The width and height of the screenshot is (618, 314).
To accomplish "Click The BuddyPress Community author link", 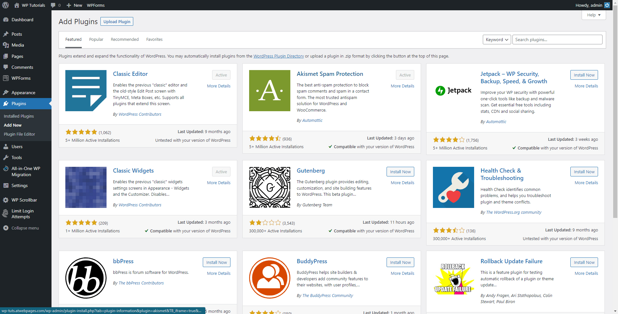I will (327, 295).
